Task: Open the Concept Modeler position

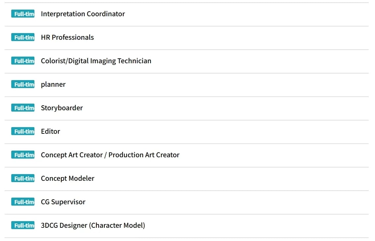Action: (68, 178)
